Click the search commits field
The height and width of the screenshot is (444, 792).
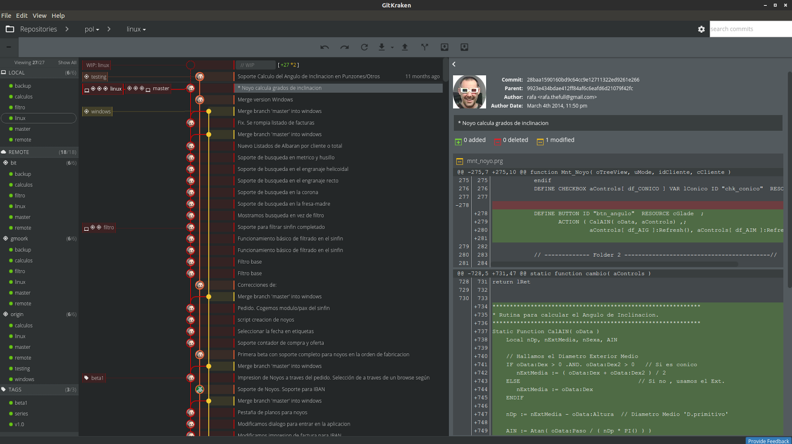pos(750,29)
